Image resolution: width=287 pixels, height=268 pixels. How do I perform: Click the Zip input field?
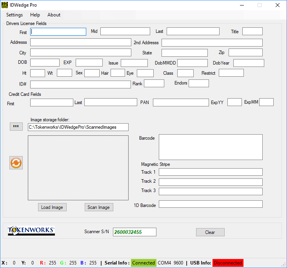[245, 52]
